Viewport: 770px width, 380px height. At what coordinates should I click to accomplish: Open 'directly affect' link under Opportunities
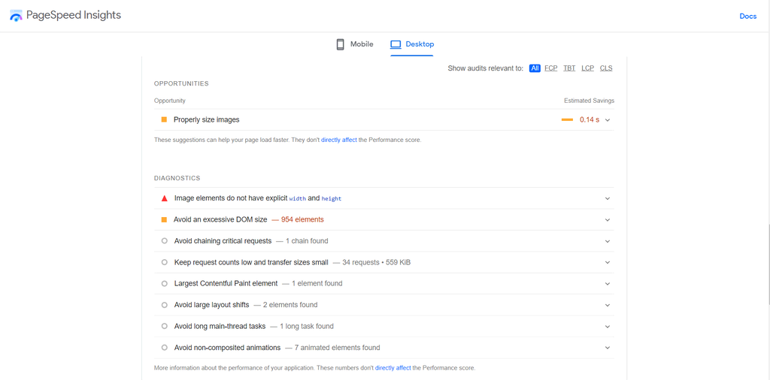click(339, 140)
